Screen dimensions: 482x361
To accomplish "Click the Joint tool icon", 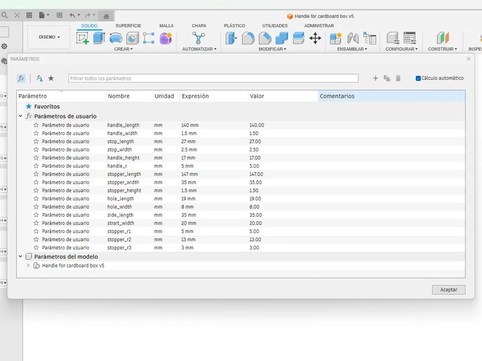I will coord(353,38).
